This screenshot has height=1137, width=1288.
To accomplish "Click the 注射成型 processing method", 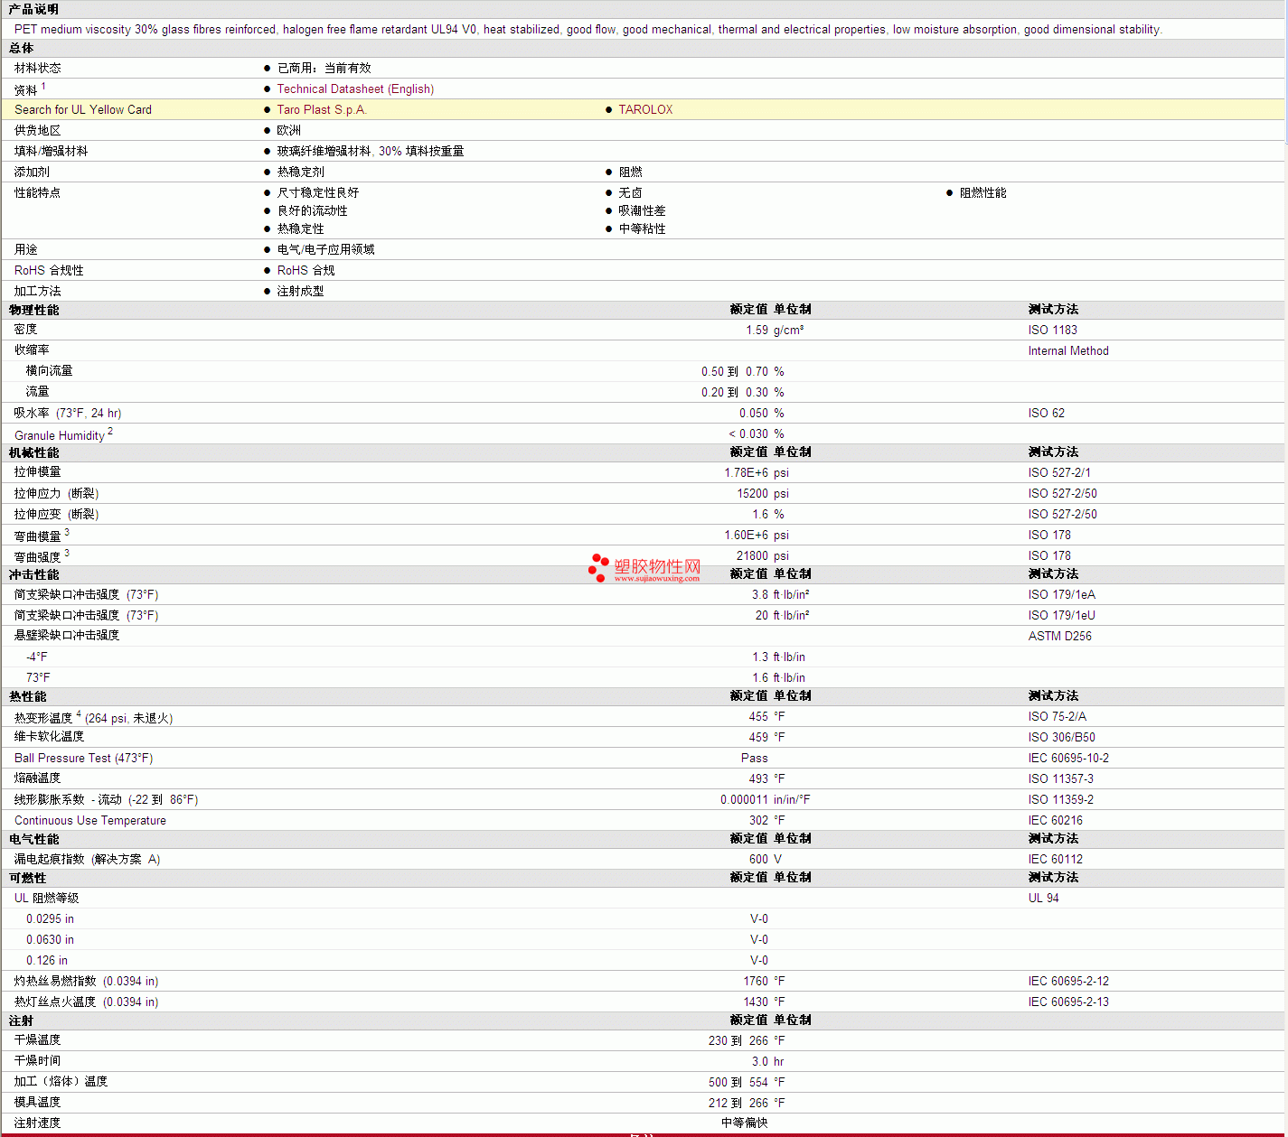I will coord(300,291).
